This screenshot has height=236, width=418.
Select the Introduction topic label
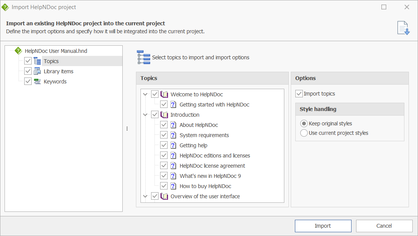coord(185,115)
